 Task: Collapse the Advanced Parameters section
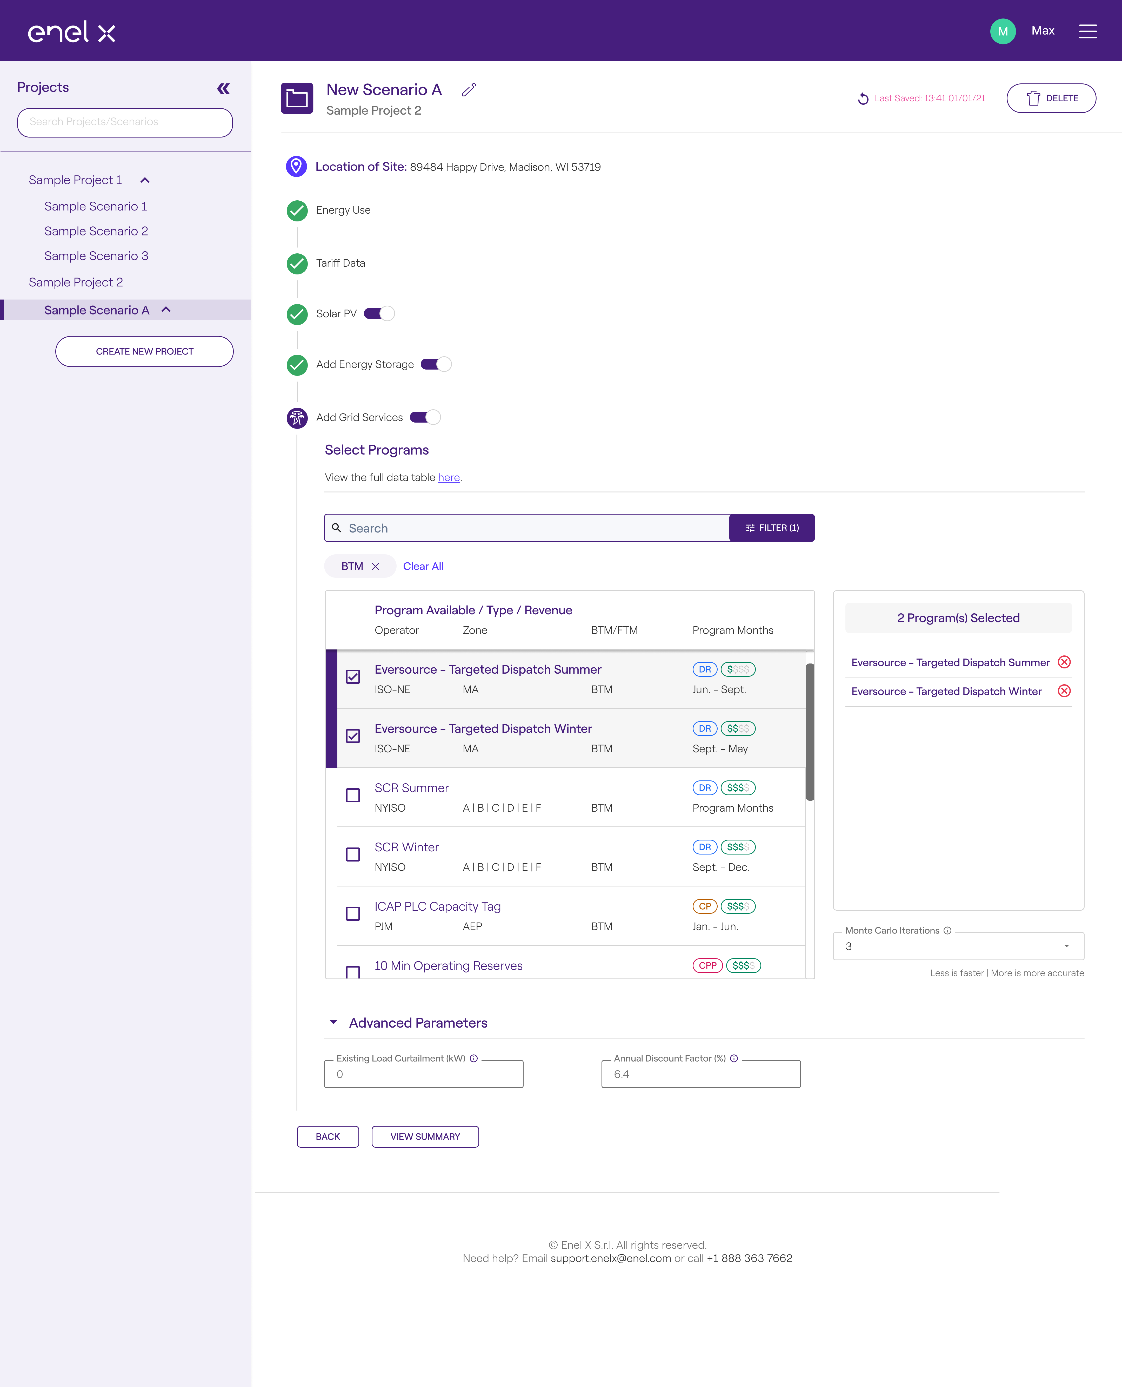pyautogui.click(x=333, y=1022)
